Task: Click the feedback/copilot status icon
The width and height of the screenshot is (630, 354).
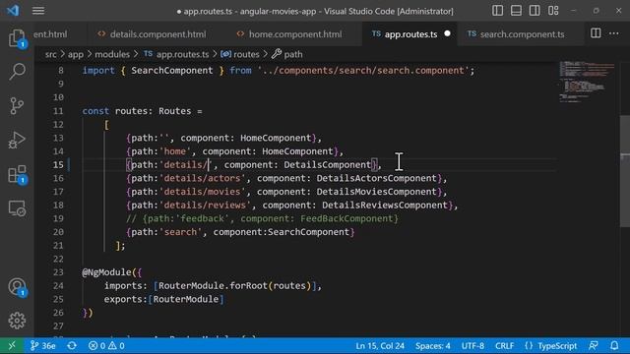Action: (x=593, y=345)
